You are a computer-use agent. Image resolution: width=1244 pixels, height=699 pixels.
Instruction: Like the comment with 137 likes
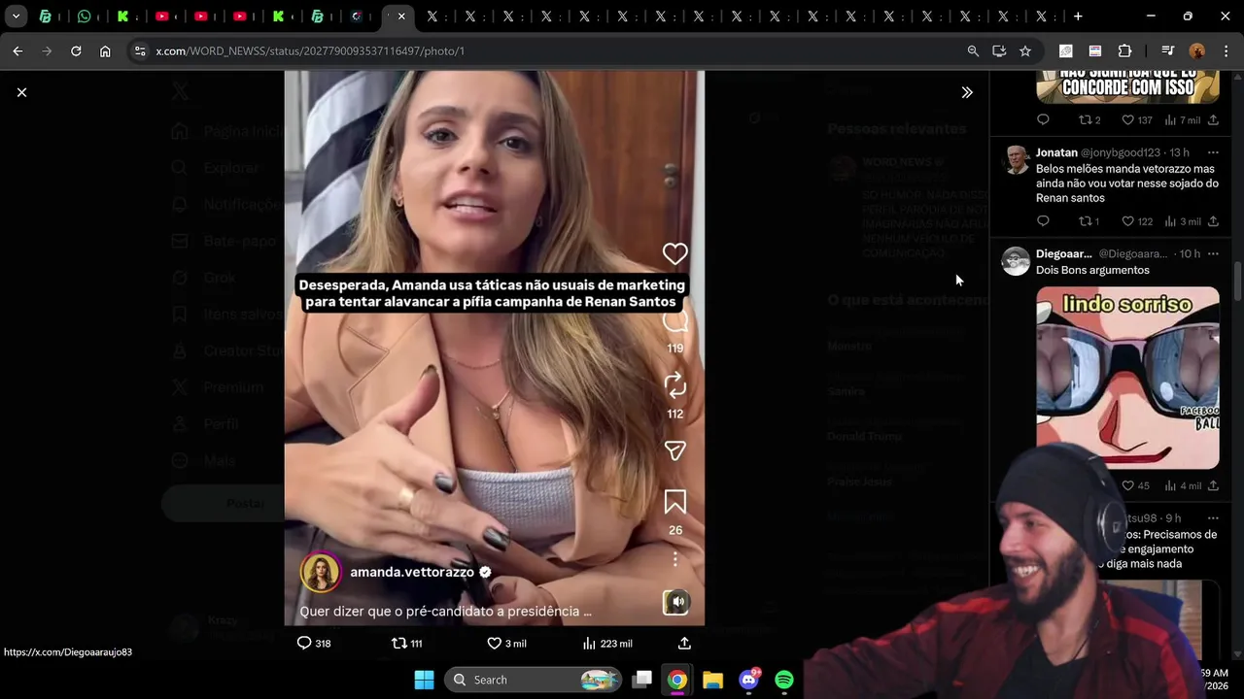pos(1137,119)
